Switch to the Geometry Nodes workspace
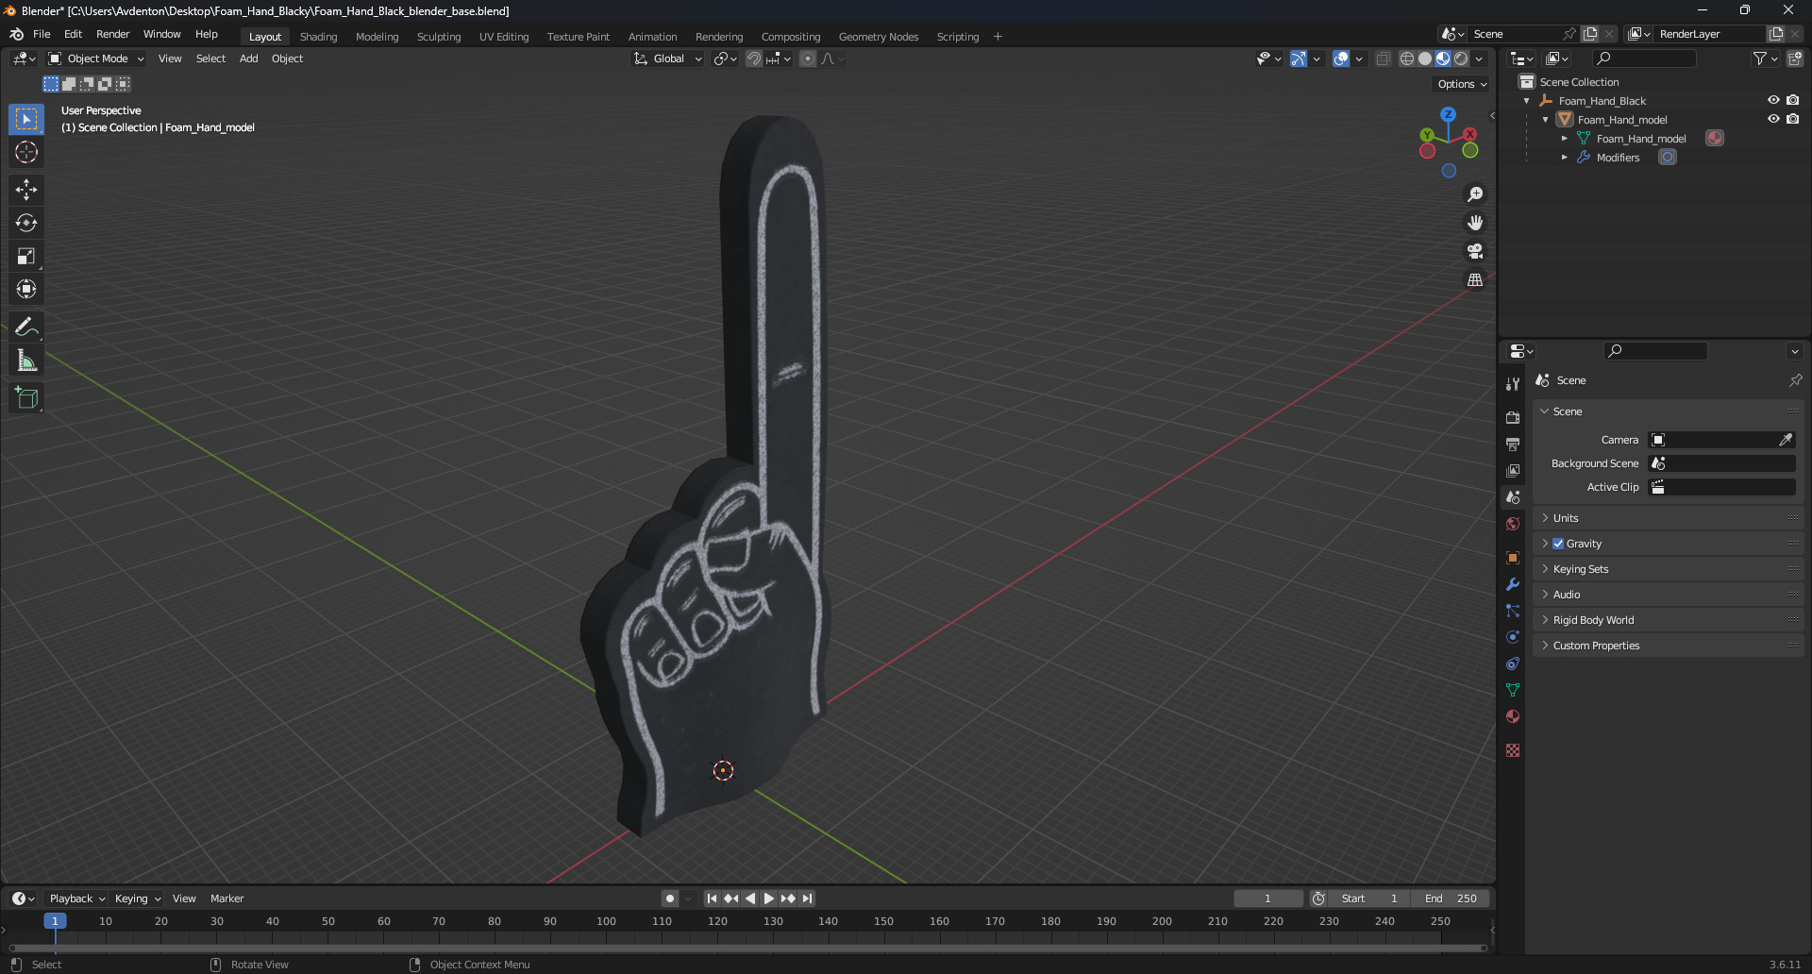1812x974 pixels. tap(879, 37)
